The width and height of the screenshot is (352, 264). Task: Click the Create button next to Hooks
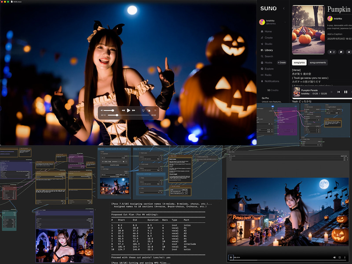(x=282, y=62)
